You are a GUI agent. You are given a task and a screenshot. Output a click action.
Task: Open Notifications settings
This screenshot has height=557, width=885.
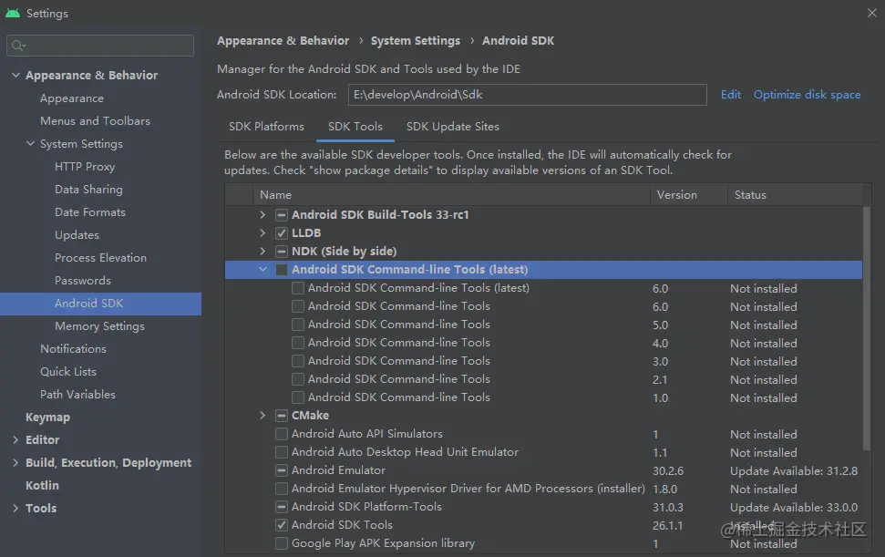click(73, 349)
